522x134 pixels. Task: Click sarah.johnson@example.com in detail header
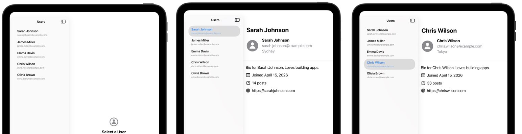pos(287,46)
